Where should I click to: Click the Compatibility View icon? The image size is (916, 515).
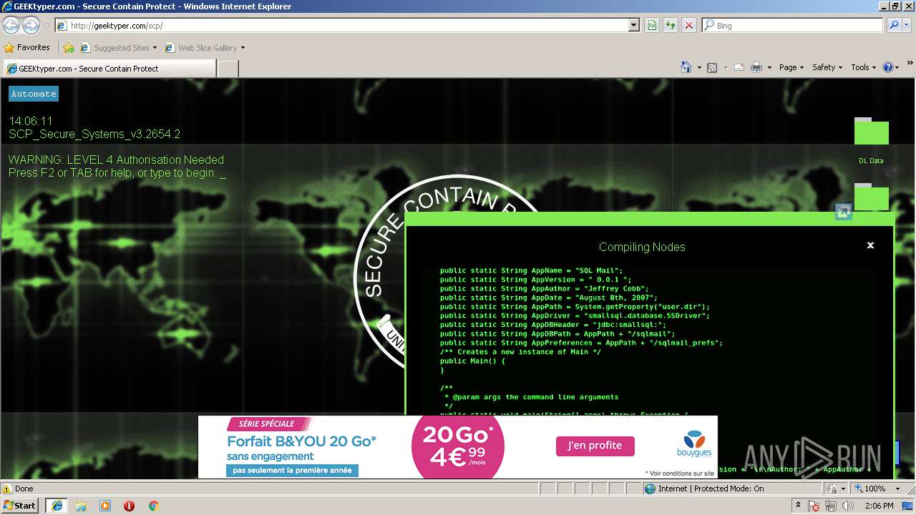[652, 26]
